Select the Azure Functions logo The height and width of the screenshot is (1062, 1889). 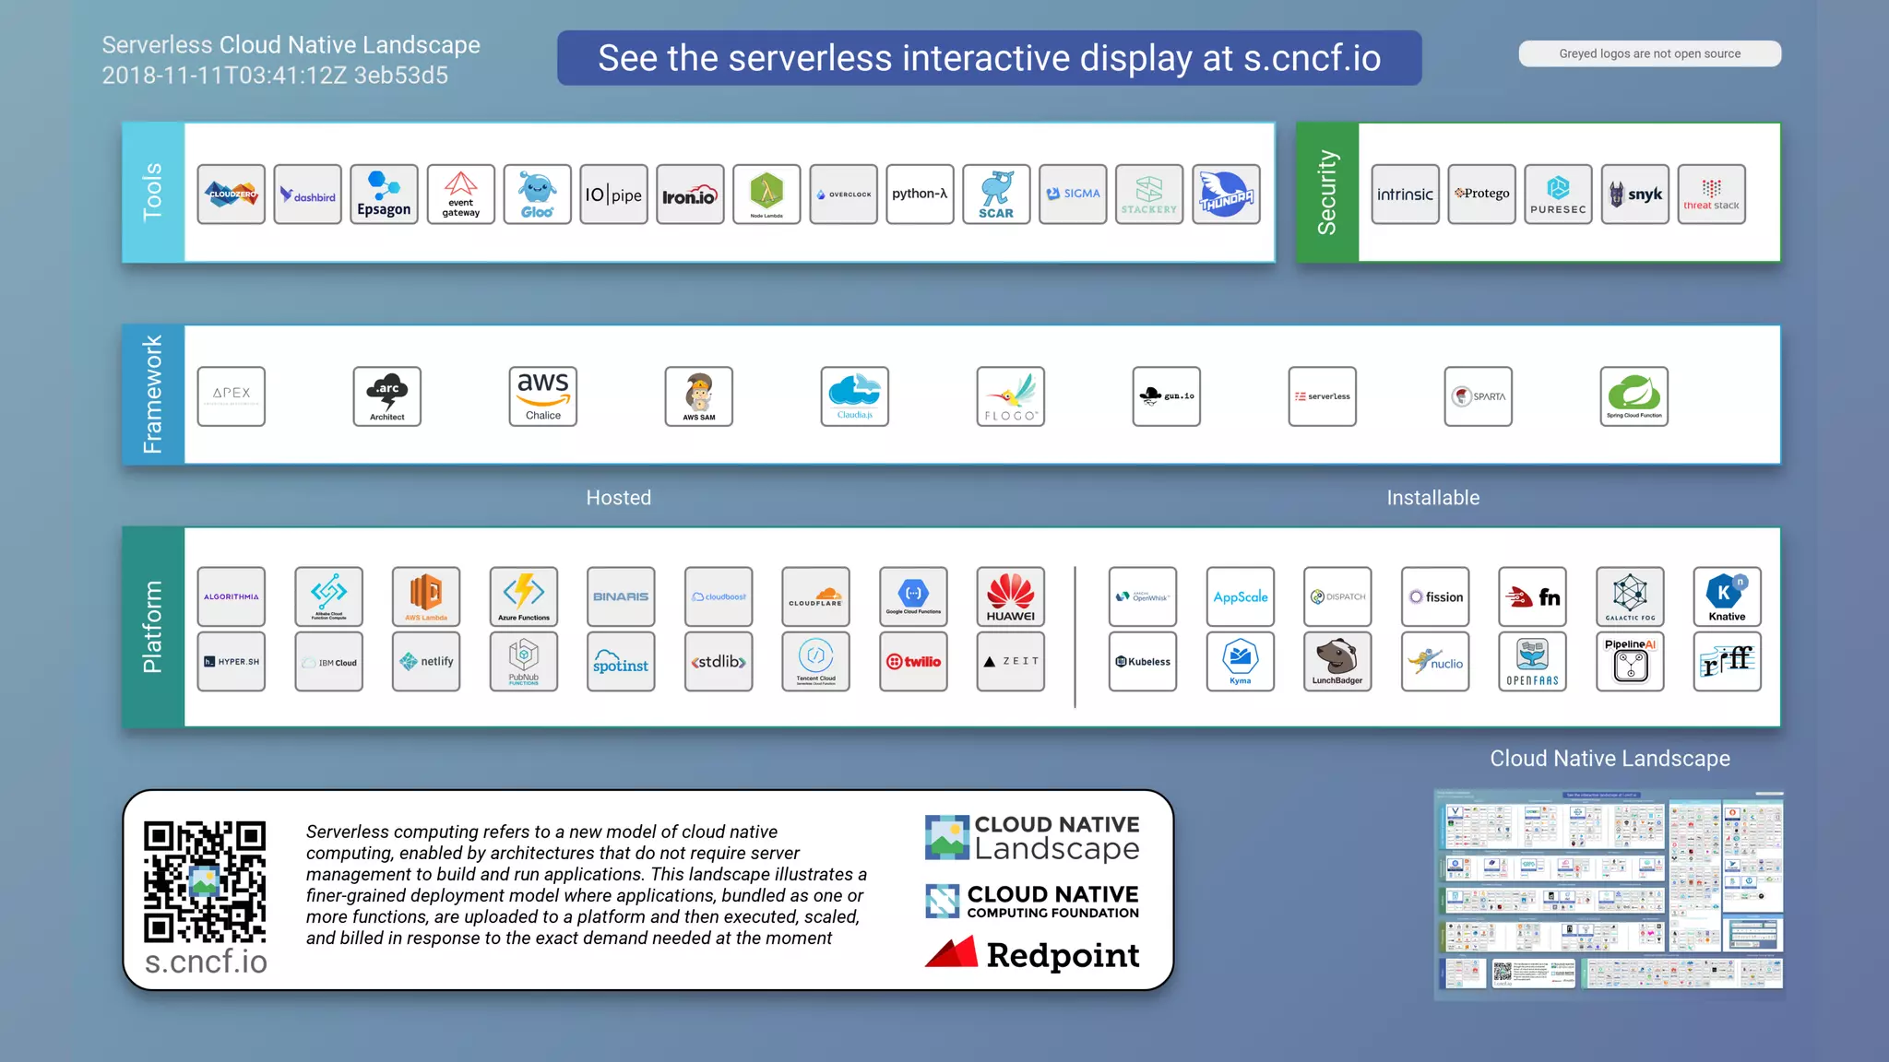click(523, 596)
